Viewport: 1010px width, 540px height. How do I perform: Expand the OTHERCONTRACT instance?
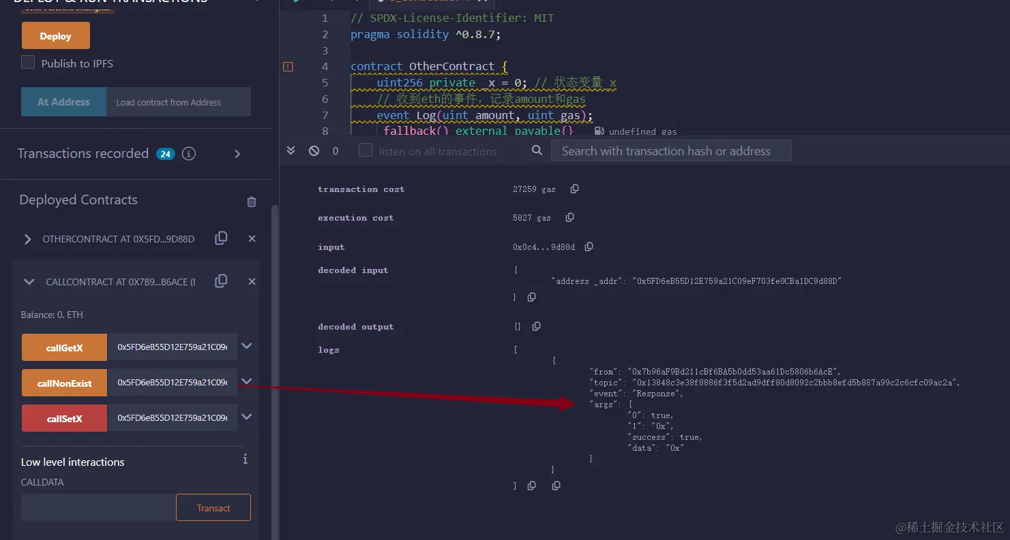(28, 239)
